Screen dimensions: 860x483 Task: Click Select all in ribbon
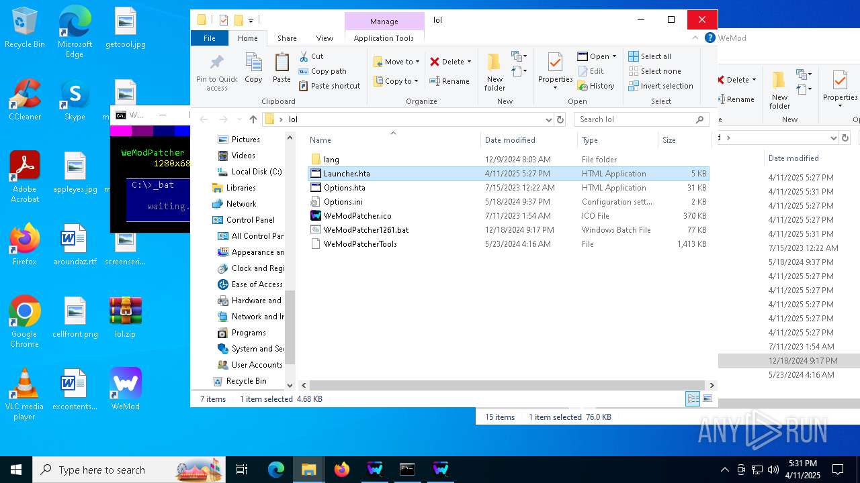650,56
